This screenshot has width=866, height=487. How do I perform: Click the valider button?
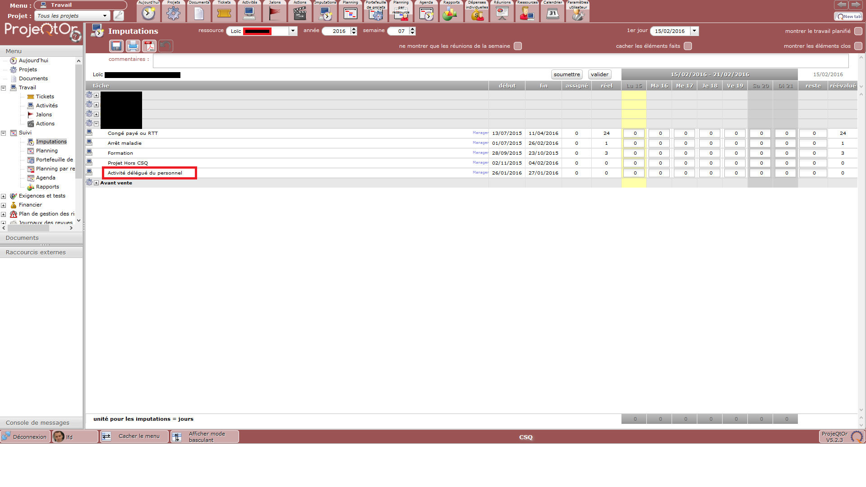pyautogui.click(x=599, y=74)
